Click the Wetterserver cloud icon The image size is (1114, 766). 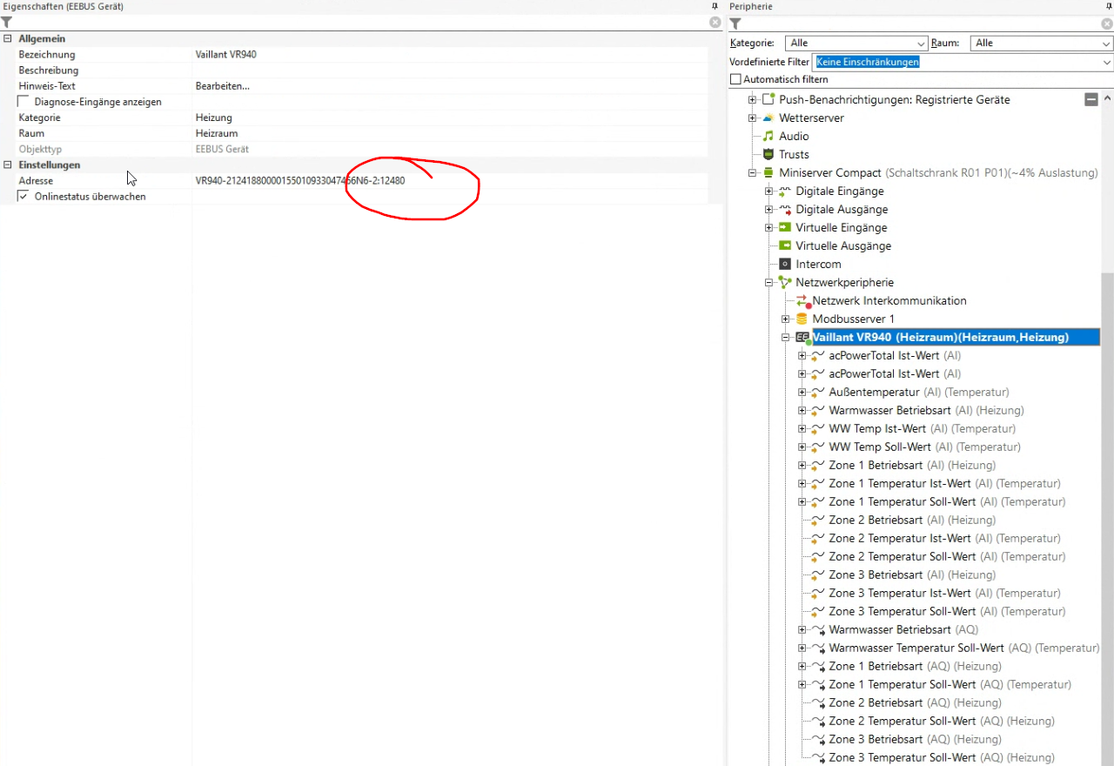tap(768, 118)
